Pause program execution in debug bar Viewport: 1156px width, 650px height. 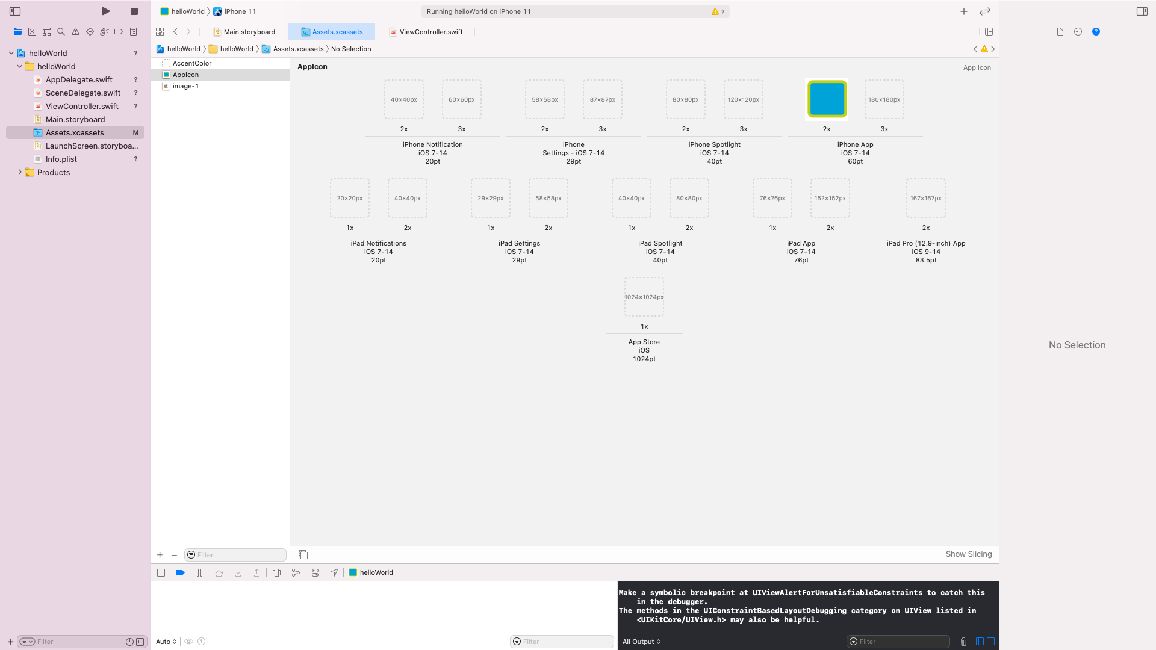[199, 572]
